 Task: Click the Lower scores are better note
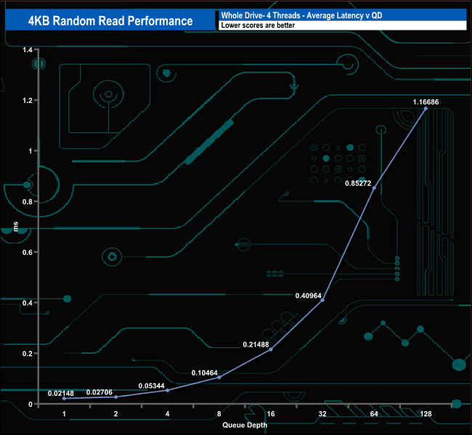tap(258, 25)
